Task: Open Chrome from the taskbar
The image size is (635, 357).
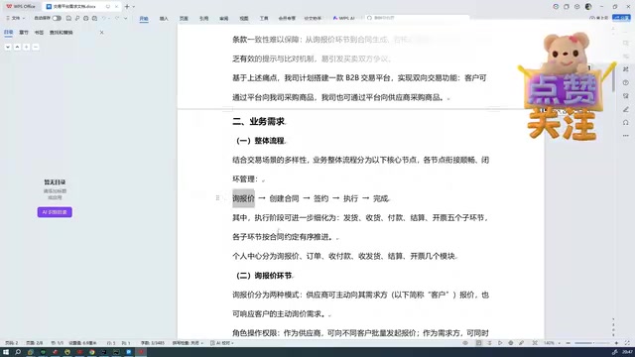Action: coord(92,352)
